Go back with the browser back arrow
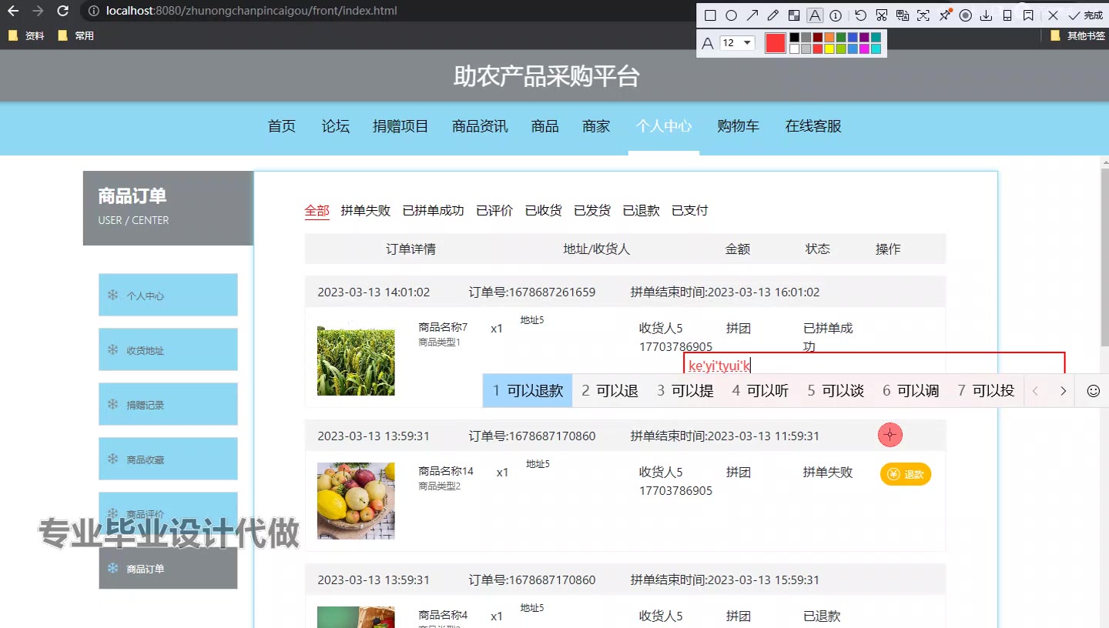Image resolution: width=1109 pixels, height=628 pixels. pyautogui.click(x=12, y=12)
